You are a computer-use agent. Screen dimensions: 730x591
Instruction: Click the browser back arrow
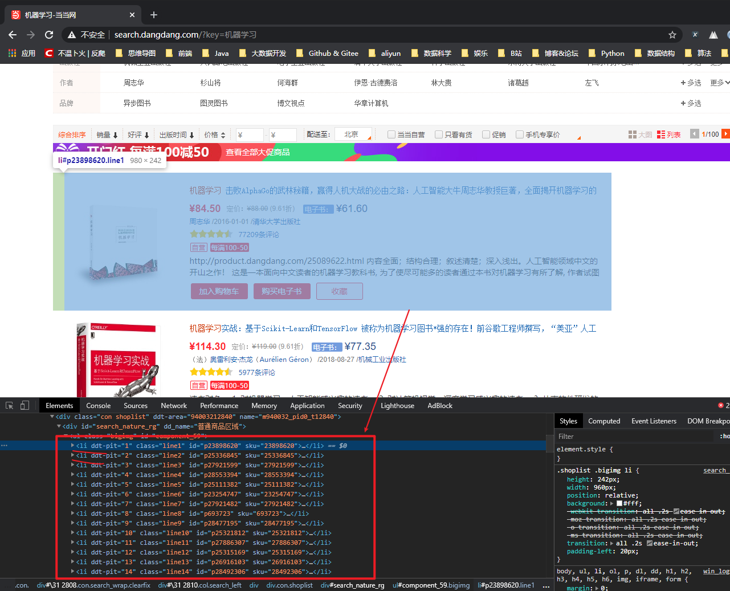(13, 35)
